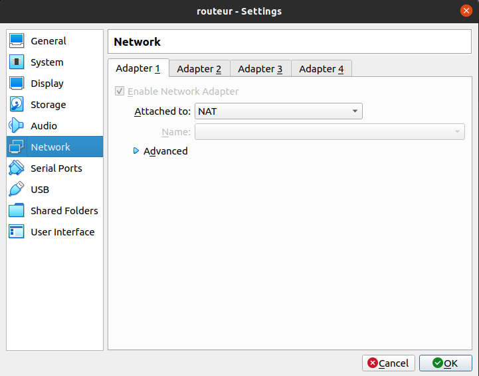This screenshot has width=479, height=376.
Task: Open the General settings icon
Action: 17,41
